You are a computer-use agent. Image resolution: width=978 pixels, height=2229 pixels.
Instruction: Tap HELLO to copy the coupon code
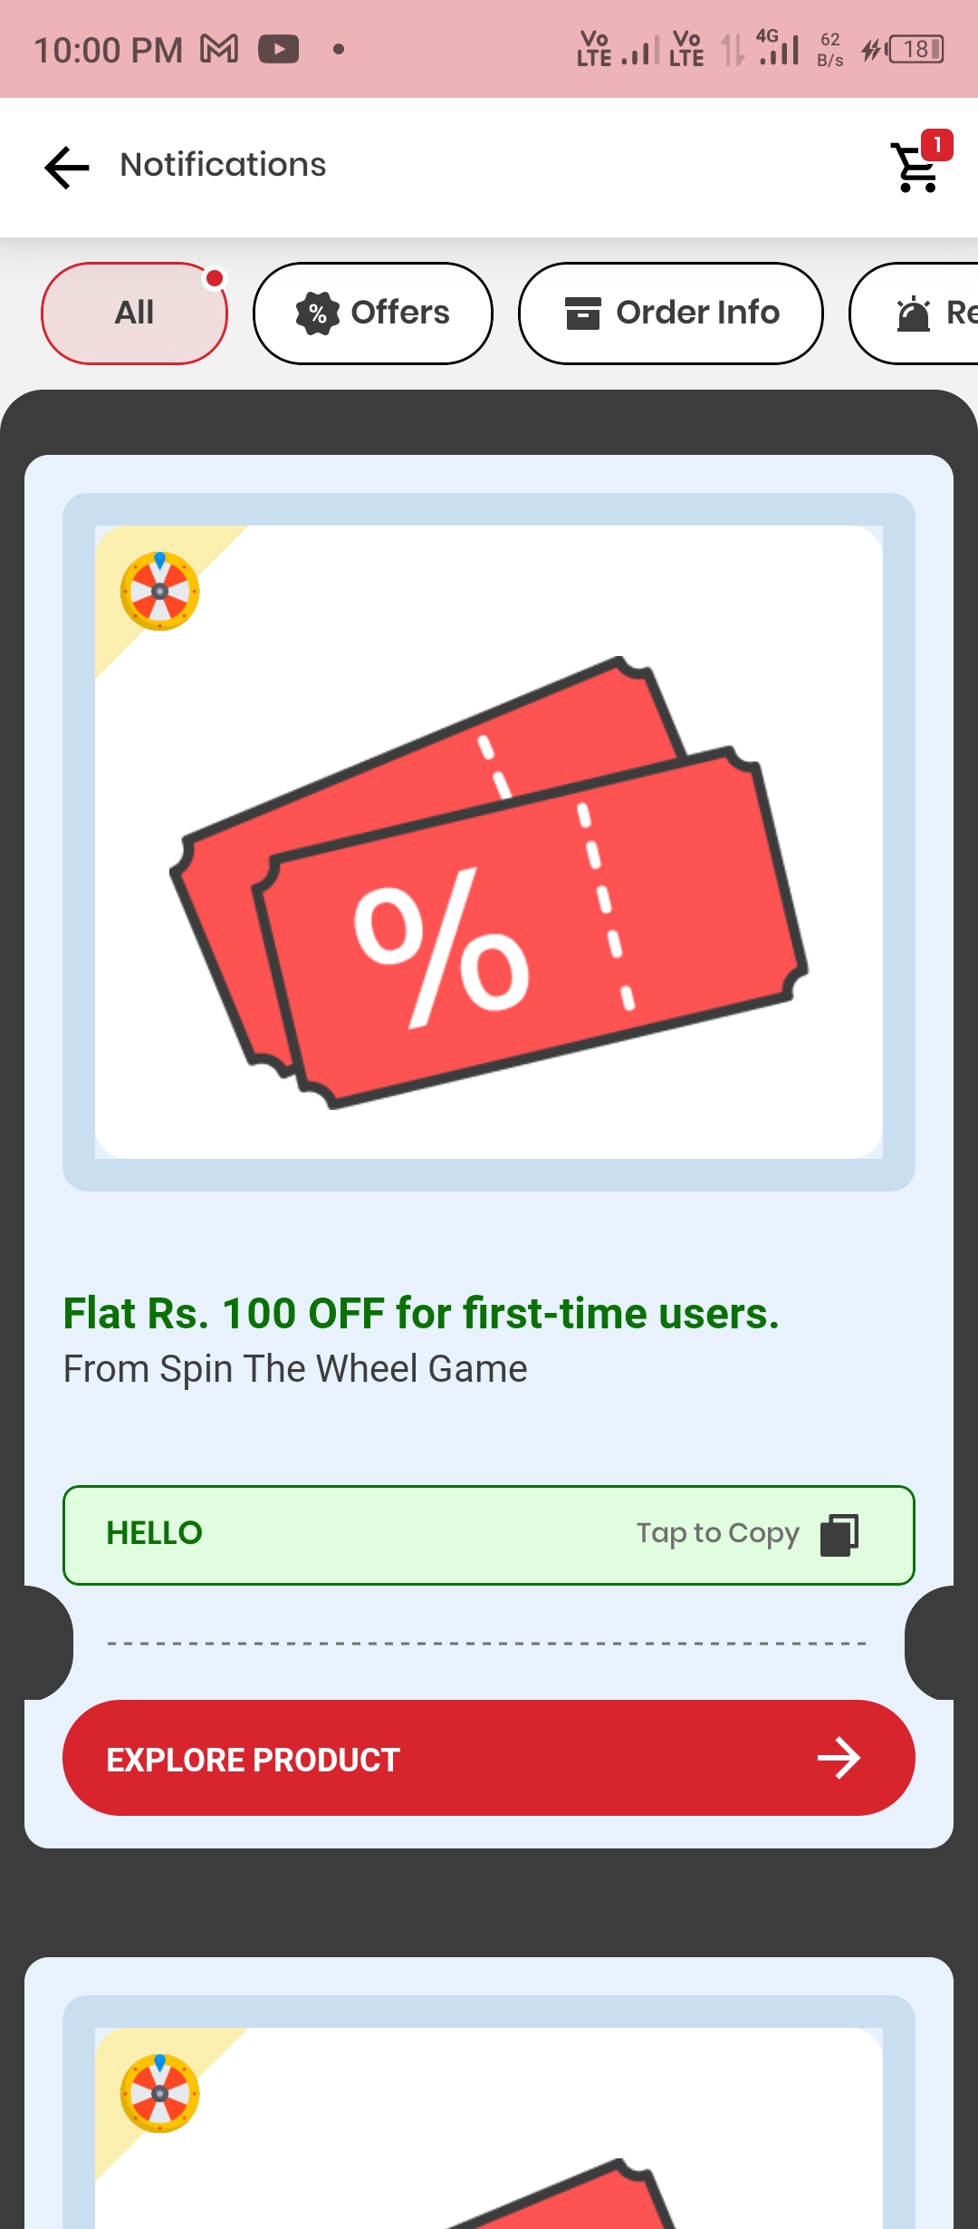click(155, 1533)
